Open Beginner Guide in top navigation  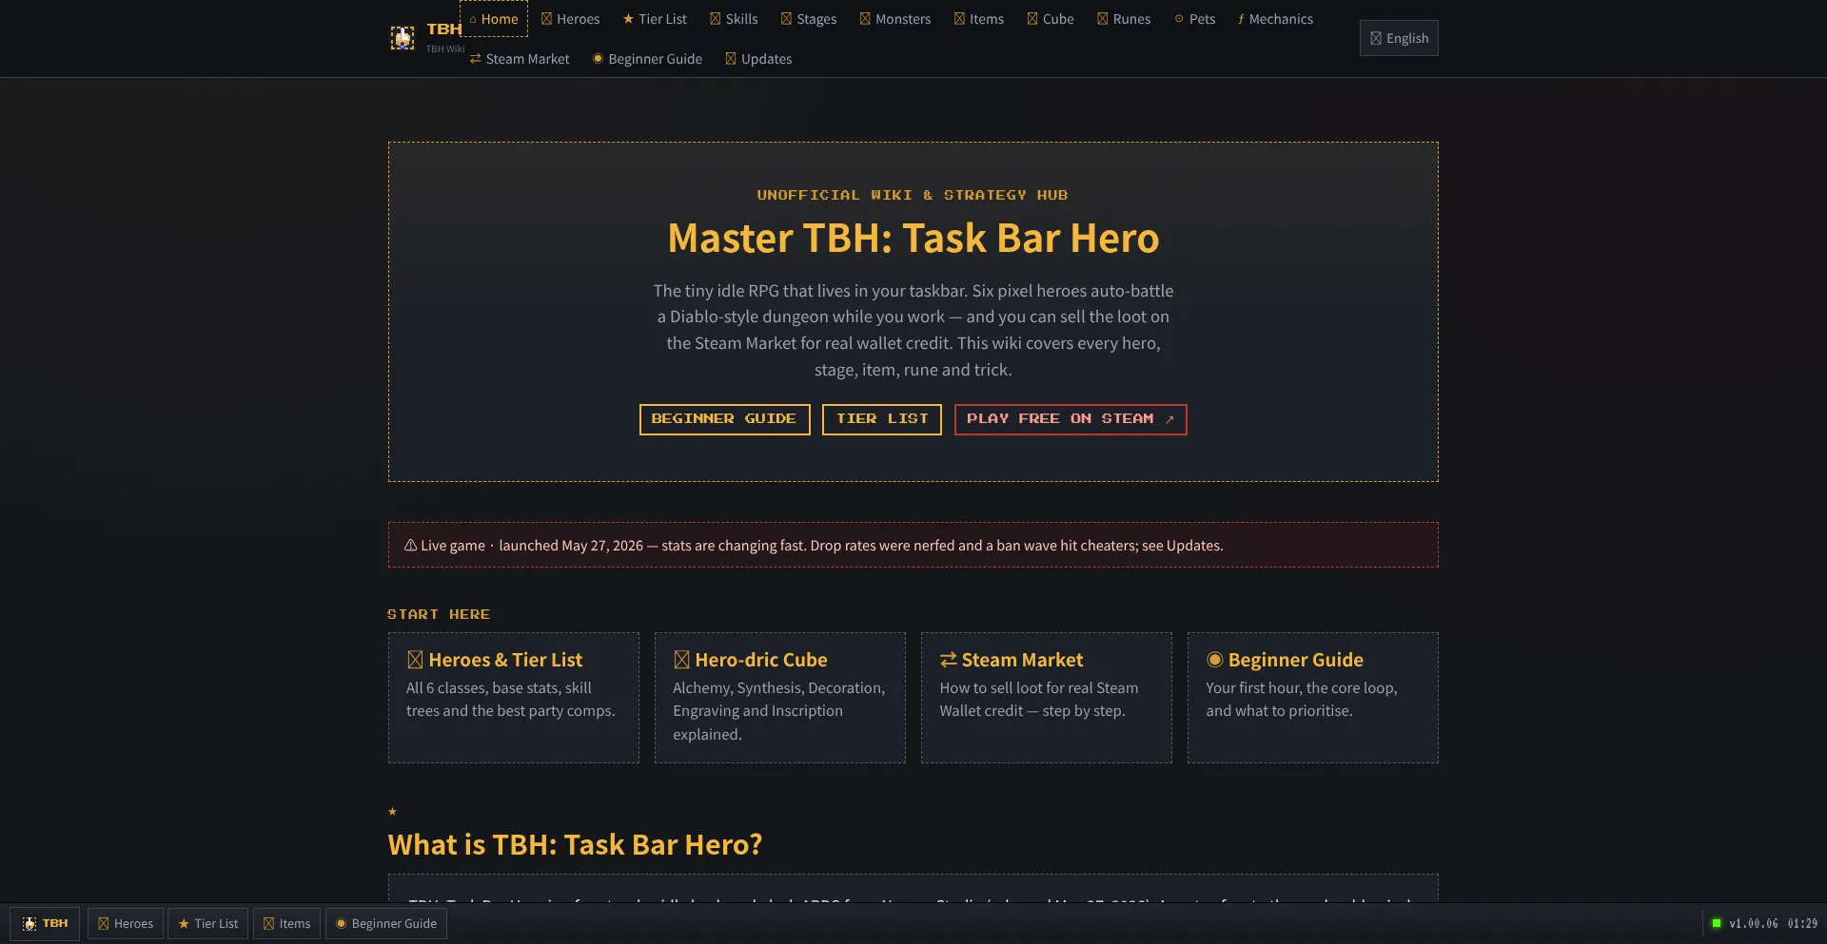point(647,59)
